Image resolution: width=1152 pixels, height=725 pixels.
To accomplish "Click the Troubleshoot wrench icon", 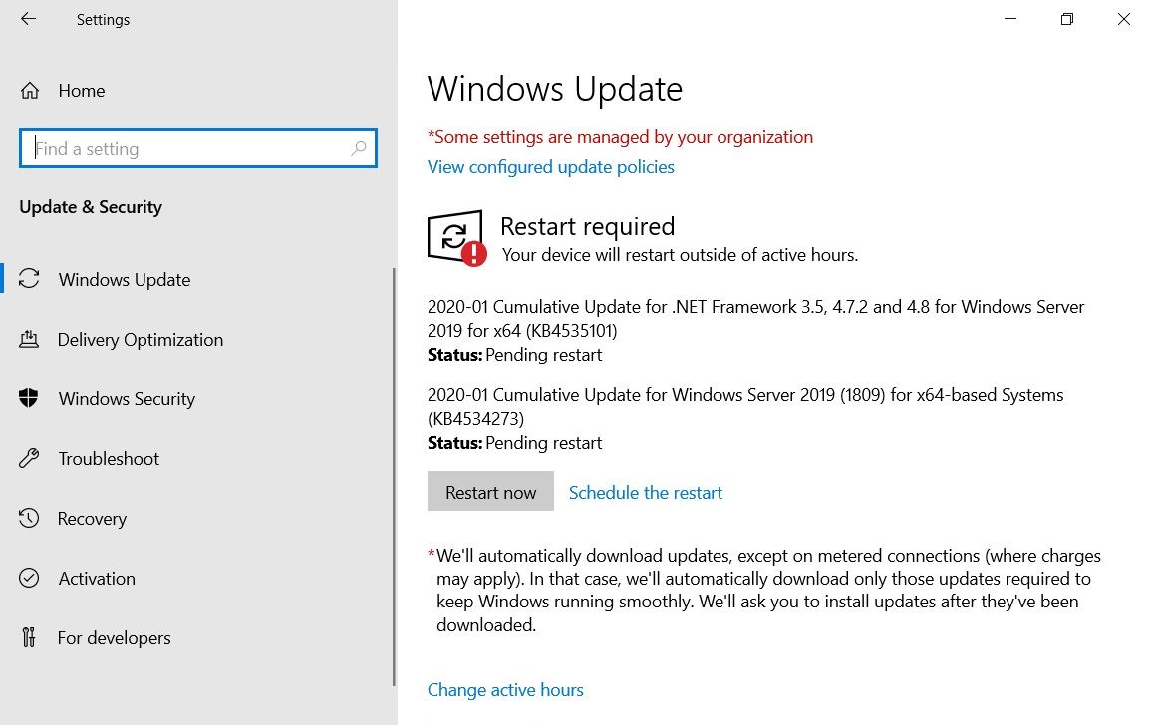I will point(30,459).
